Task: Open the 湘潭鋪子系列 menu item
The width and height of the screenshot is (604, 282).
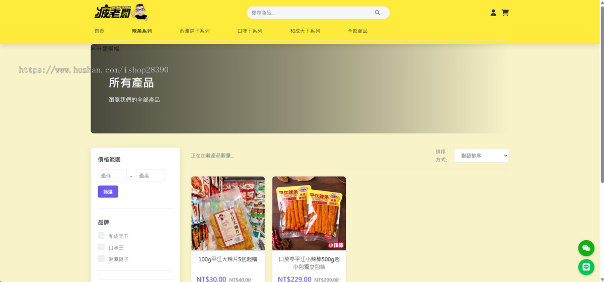Action: point(195,31)
